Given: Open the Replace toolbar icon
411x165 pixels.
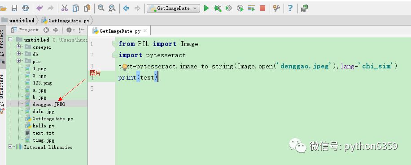Looking at the screenshot, I should point(112,8).
